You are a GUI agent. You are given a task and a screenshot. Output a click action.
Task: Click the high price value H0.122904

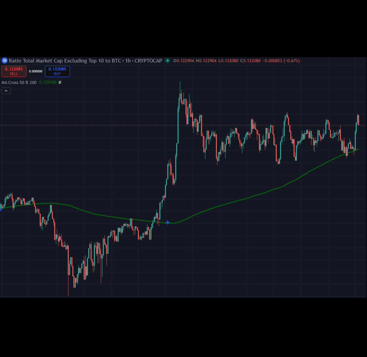(x=206, y=61)
